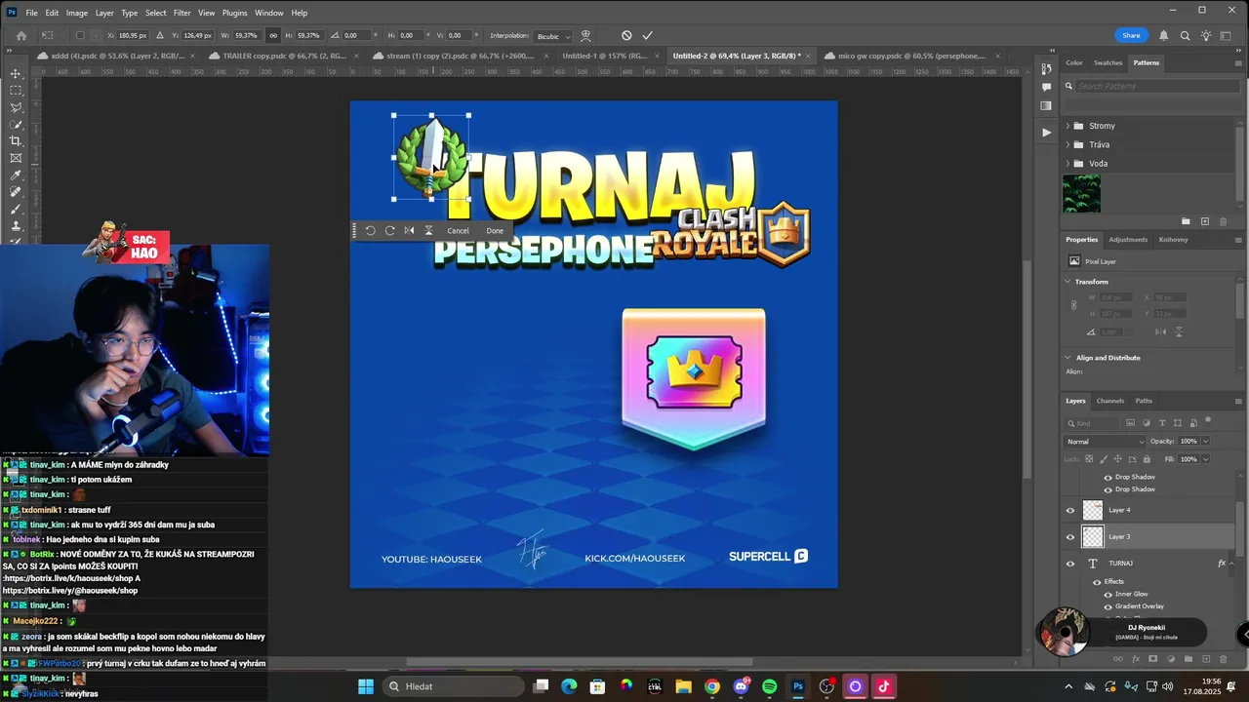Viewport: 1249px width, 702px height.
Task: Hide the Inner Glow effect
Action: (x=1108, y=594)
